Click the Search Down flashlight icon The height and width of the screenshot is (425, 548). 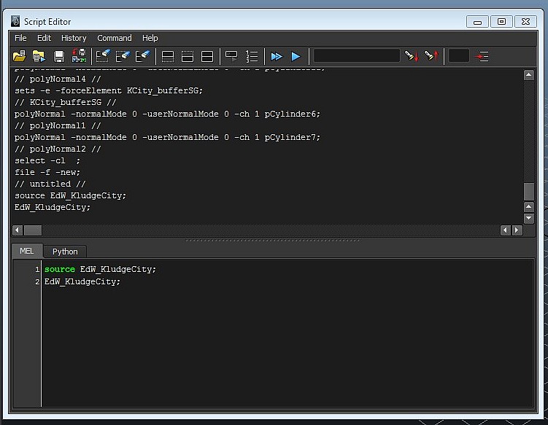(x=412, y=56)
